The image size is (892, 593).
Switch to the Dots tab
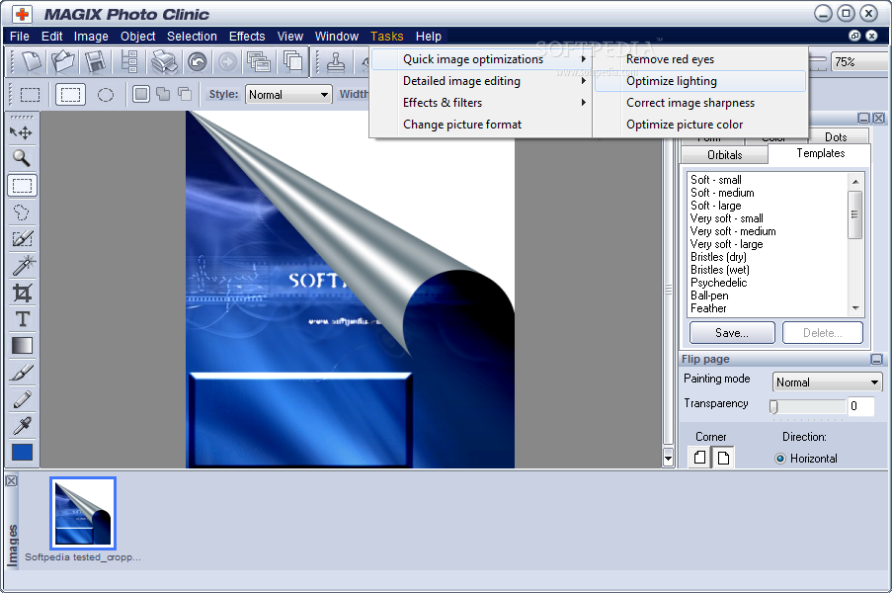(836, 137)
